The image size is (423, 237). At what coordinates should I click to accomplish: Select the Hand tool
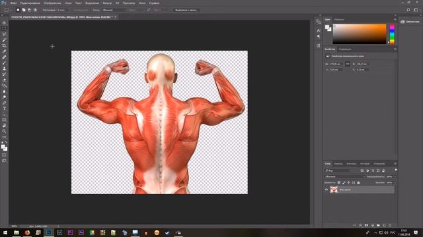pos(4,126)
